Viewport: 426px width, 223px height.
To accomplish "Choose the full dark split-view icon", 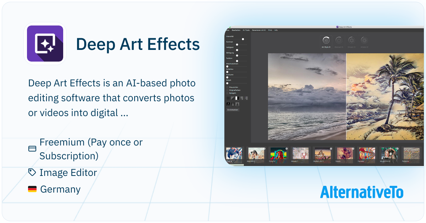I will coord(228,98).
